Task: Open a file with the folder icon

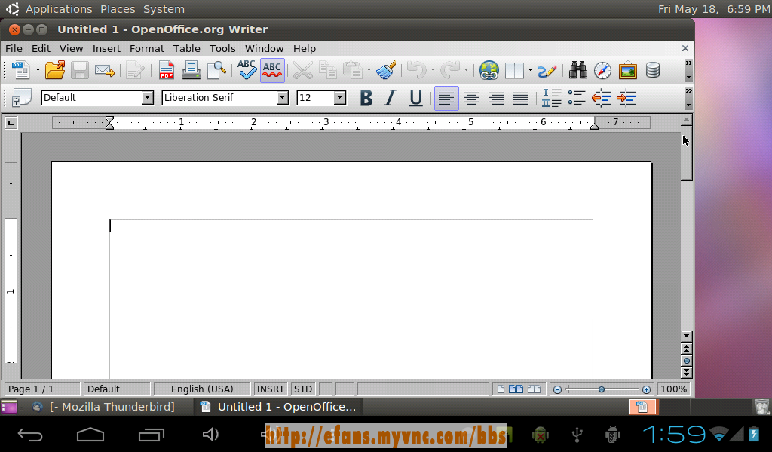Action: pyautogui.click(x=54, y=70)
